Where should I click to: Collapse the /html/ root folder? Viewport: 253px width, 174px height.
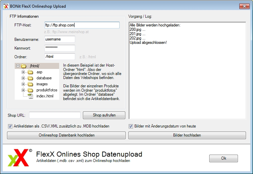click(x=18, y=66)
